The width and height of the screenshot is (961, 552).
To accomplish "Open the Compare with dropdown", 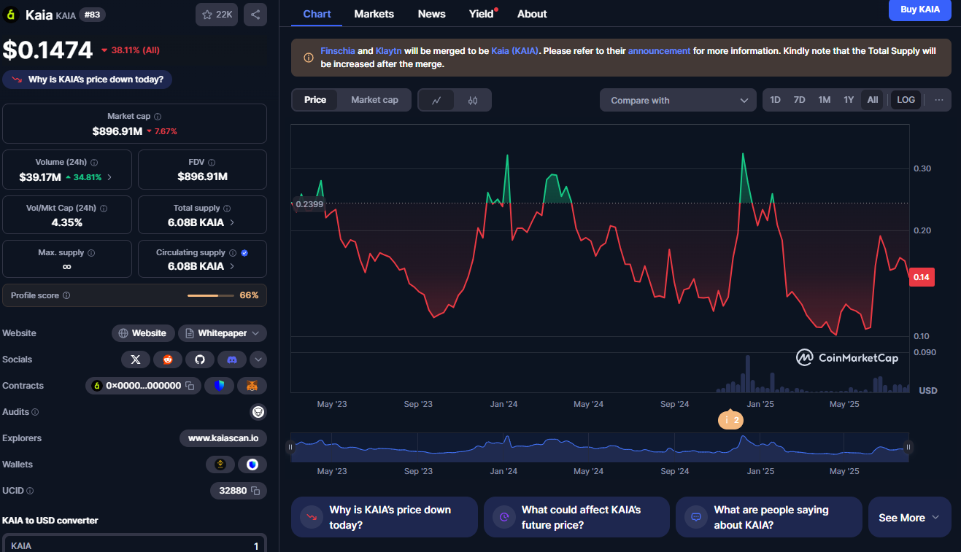I will [x=679, y=100].
